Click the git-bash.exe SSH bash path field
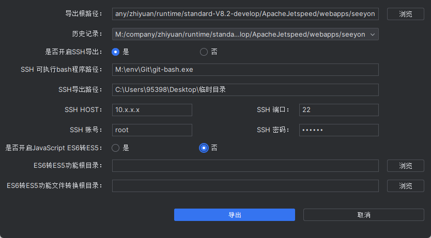This screenshot has height=238, width=431. [245, 70]
